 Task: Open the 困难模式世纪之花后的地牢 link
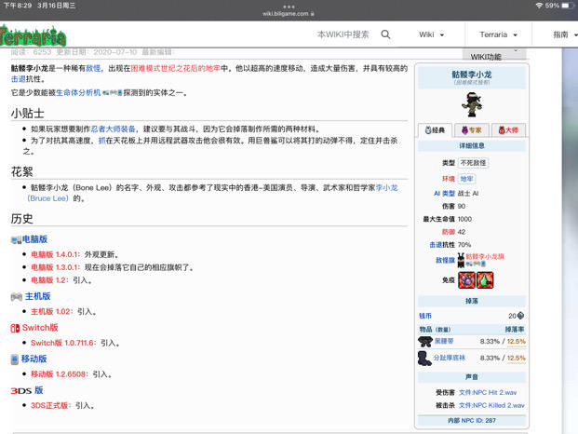(x=176, y=68)
